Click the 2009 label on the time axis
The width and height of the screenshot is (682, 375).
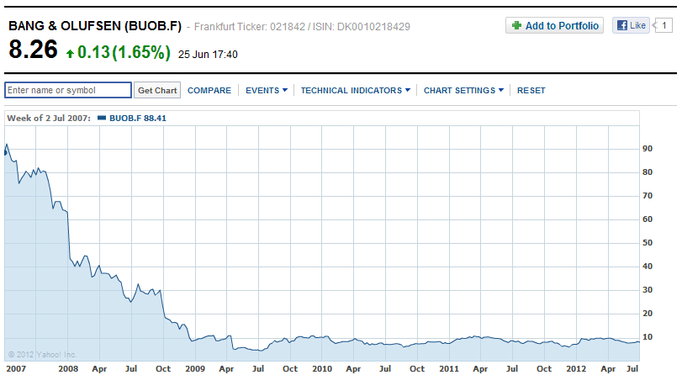195,368
